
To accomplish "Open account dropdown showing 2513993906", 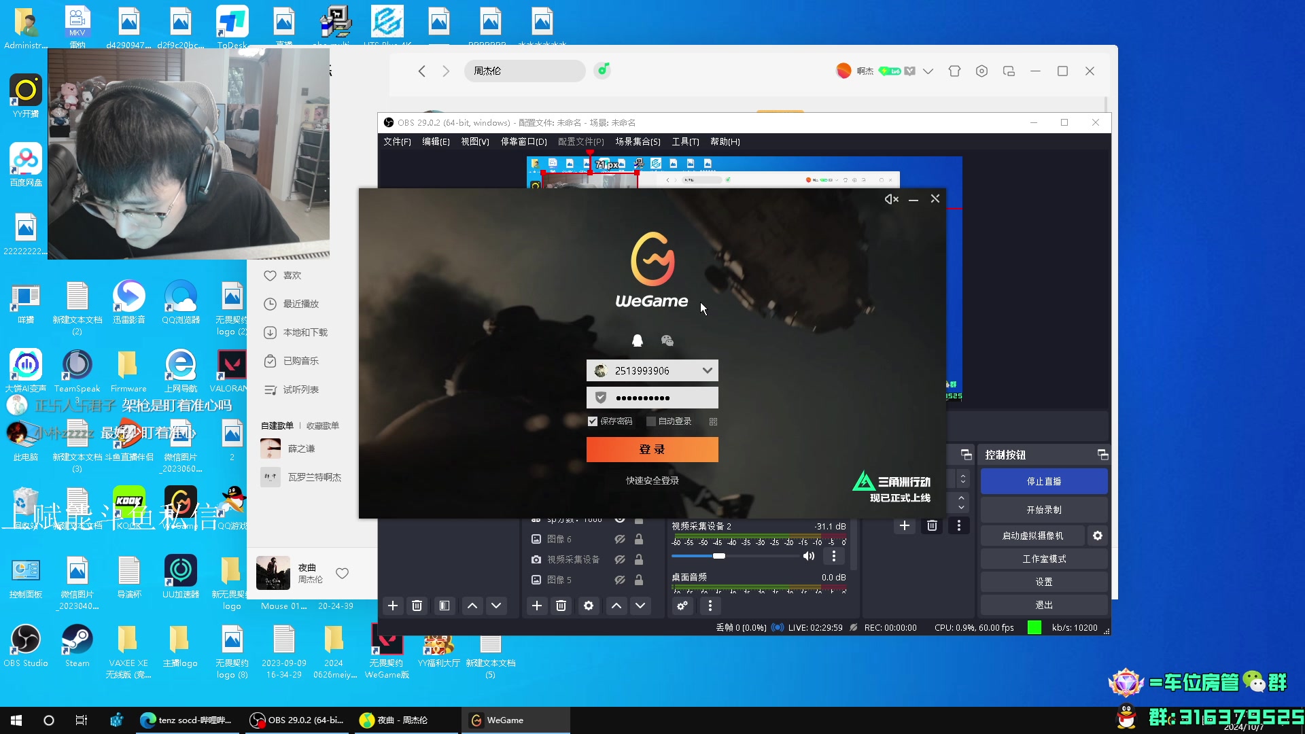I will tap(707, 370).
